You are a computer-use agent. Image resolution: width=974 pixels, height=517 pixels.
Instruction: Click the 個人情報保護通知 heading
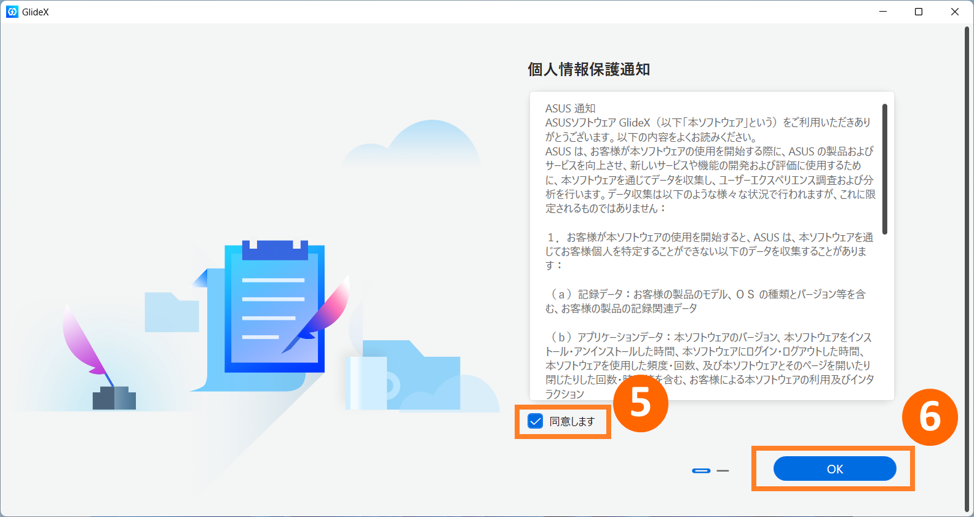tap(588, 69)
